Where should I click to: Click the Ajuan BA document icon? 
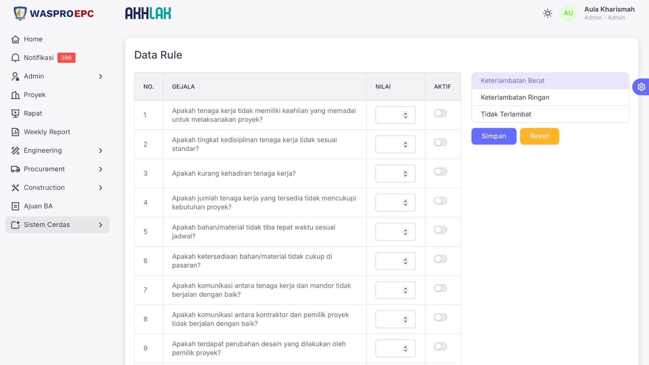pos(15,206)
